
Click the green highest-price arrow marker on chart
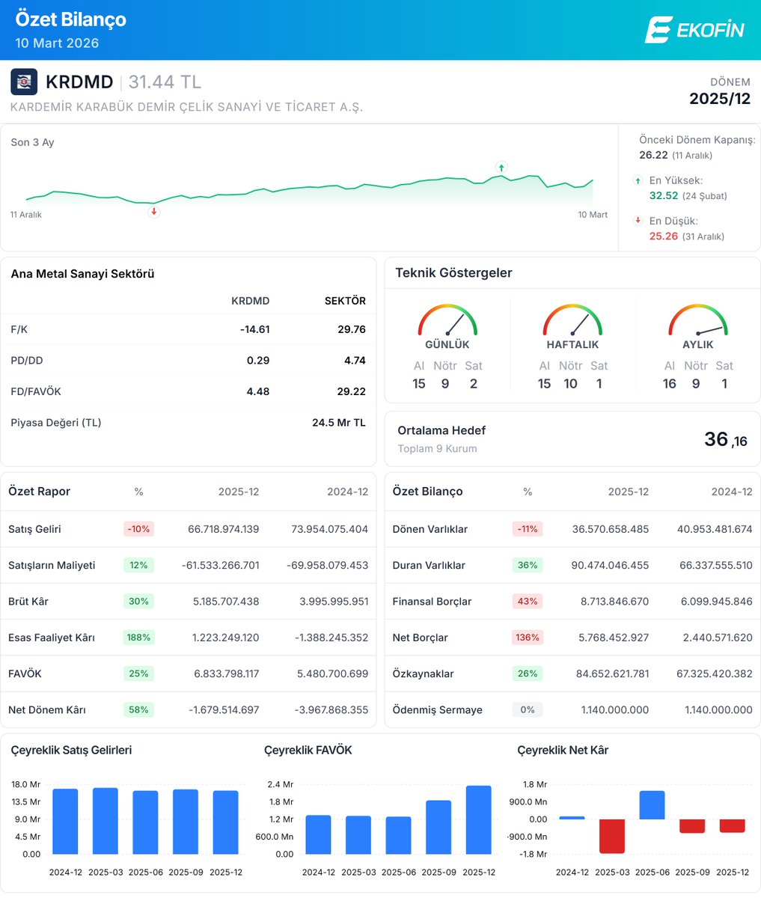point(501,166)
